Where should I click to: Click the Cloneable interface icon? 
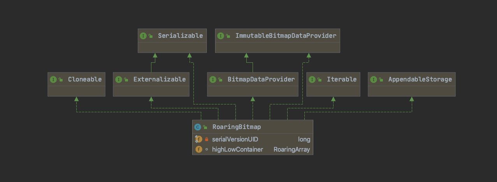coord(53,80)
